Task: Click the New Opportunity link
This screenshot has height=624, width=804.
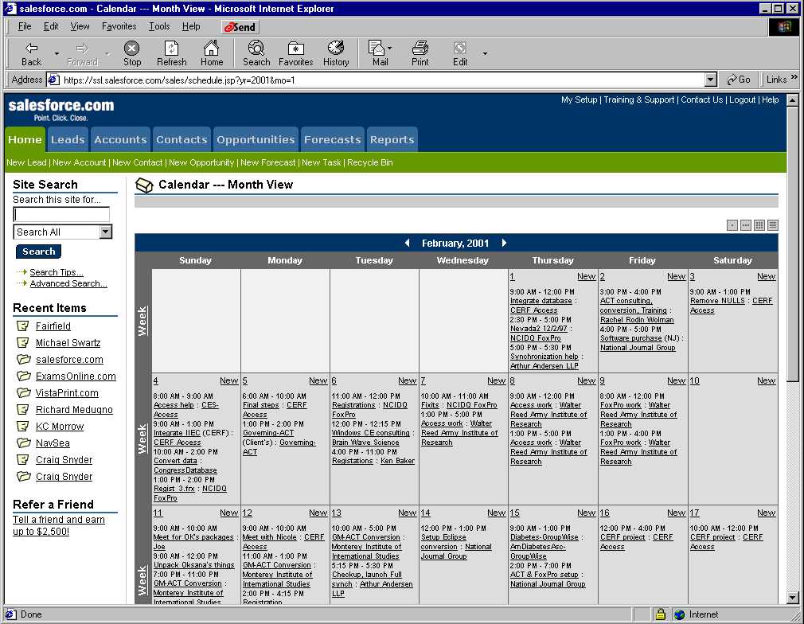Action: pos(201,162)
